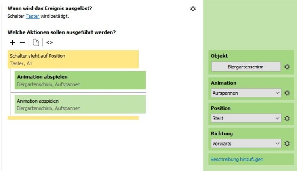297x171 pixels.
Task: Open event trigger settings gear icon
Action: point(193,9)
